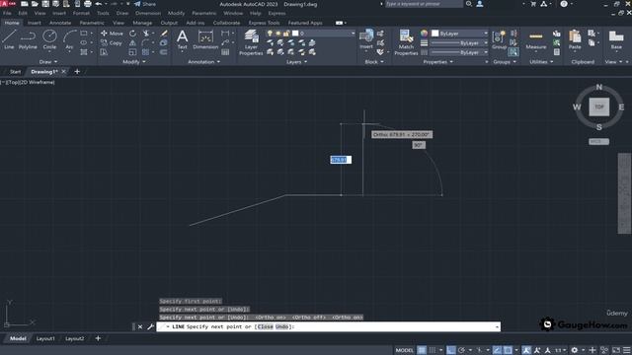
Task: Toggle layer on/off lightbulb icon
Action: click(270, 34)
